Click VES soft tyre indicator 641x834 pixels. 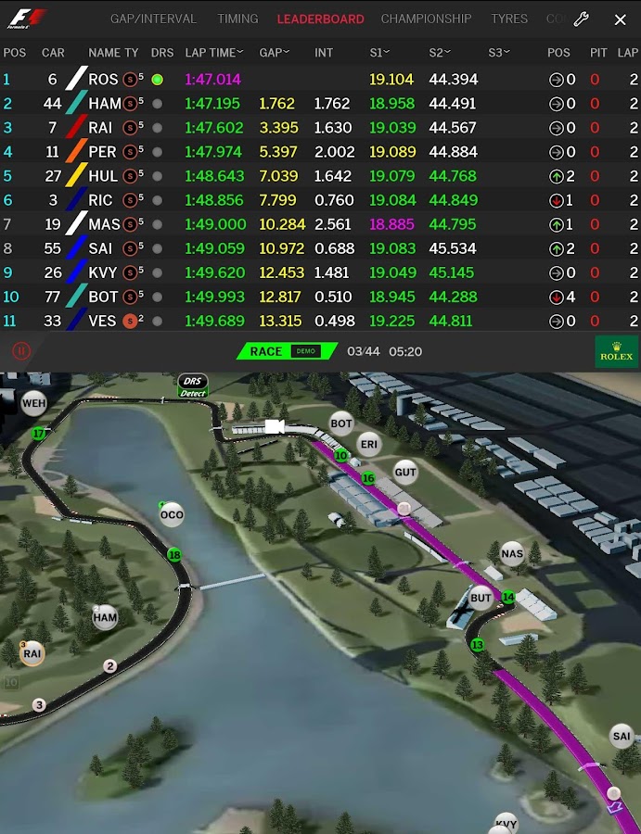130,321
